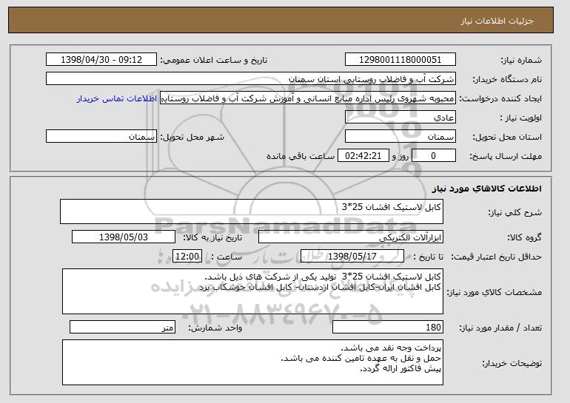The height and width of the screenshot is (403, 570).
Task: Click the unit of measure field متر
Action: click(x=122, y=327)
